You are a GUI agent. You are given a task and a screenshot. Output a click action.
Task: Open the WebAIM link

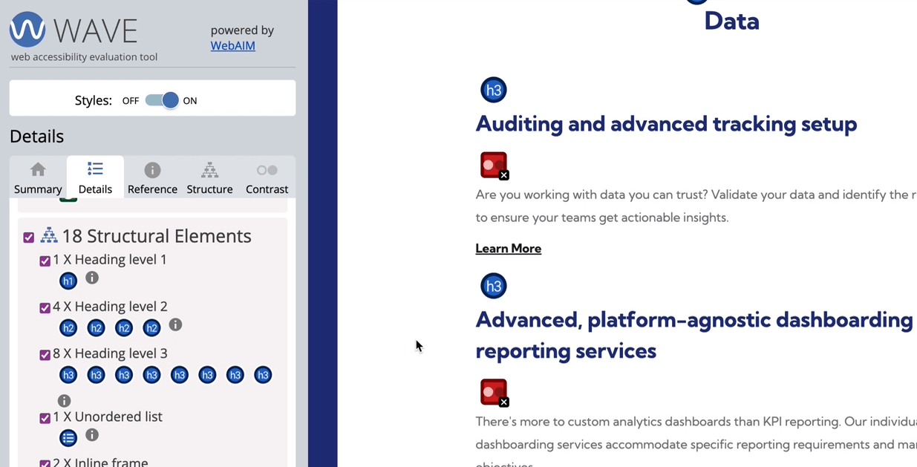[232, 45]
